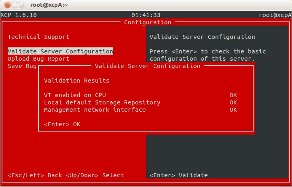The image size is (292, 187).
Task: Click the window title root@xcpA:~
Action: 49,5
